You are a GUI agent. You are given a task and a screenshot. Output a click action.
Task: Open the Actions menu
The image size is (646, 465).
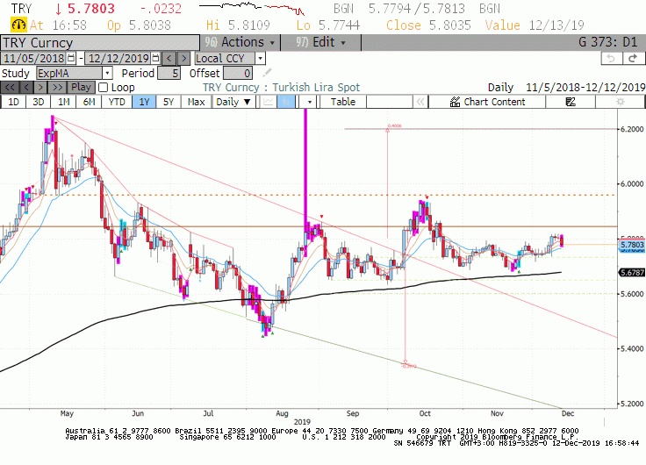[x=240, y=42]
